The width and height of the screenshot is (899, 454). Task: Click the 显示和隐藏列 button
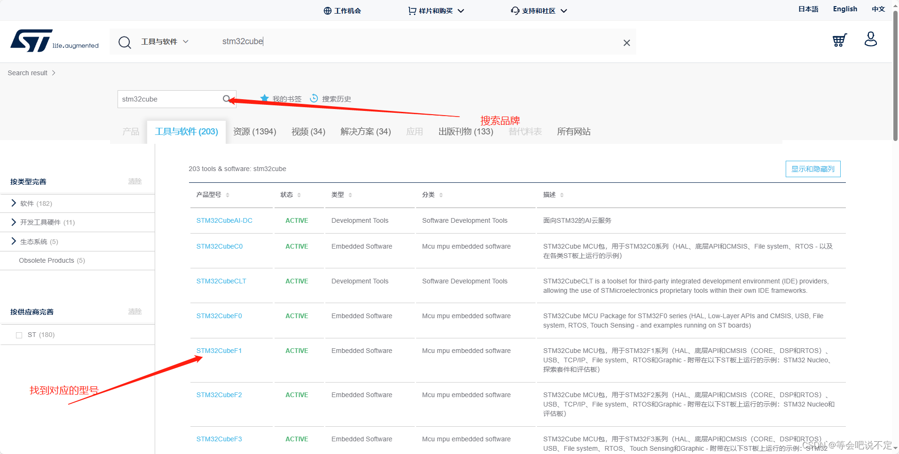click(813, 169)
